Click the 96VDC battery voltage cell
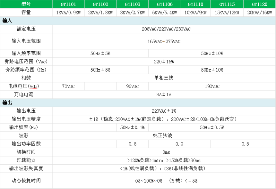This screenshot has height=189, width=276. click(x=132, y=86)
